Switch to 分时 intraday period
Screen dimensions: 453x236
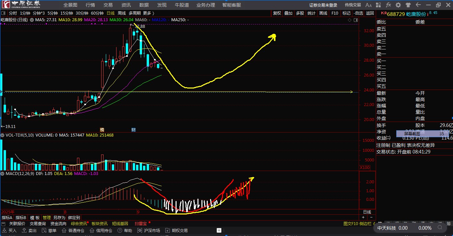(x=13, y=13)
